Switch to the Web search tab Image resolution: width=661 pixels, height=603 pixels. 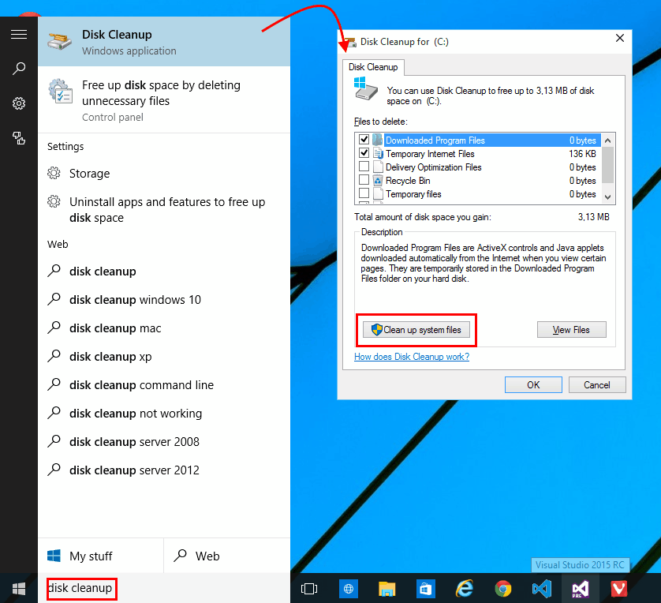(x=207, y=556)
